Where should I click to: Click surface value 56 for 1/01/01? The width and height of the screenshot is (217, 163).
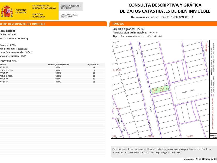click(x=94, y=79)
